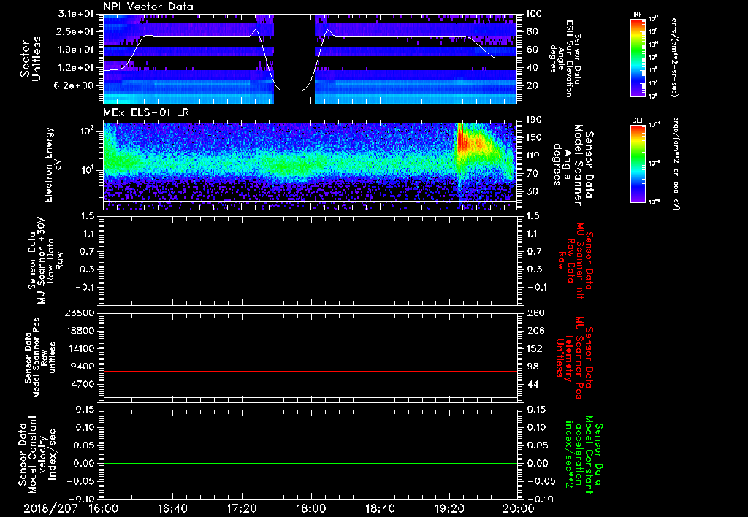Click the red "MU Scanner Inh Raw Data" label
The image size is (748, 517).
[575, 261]
